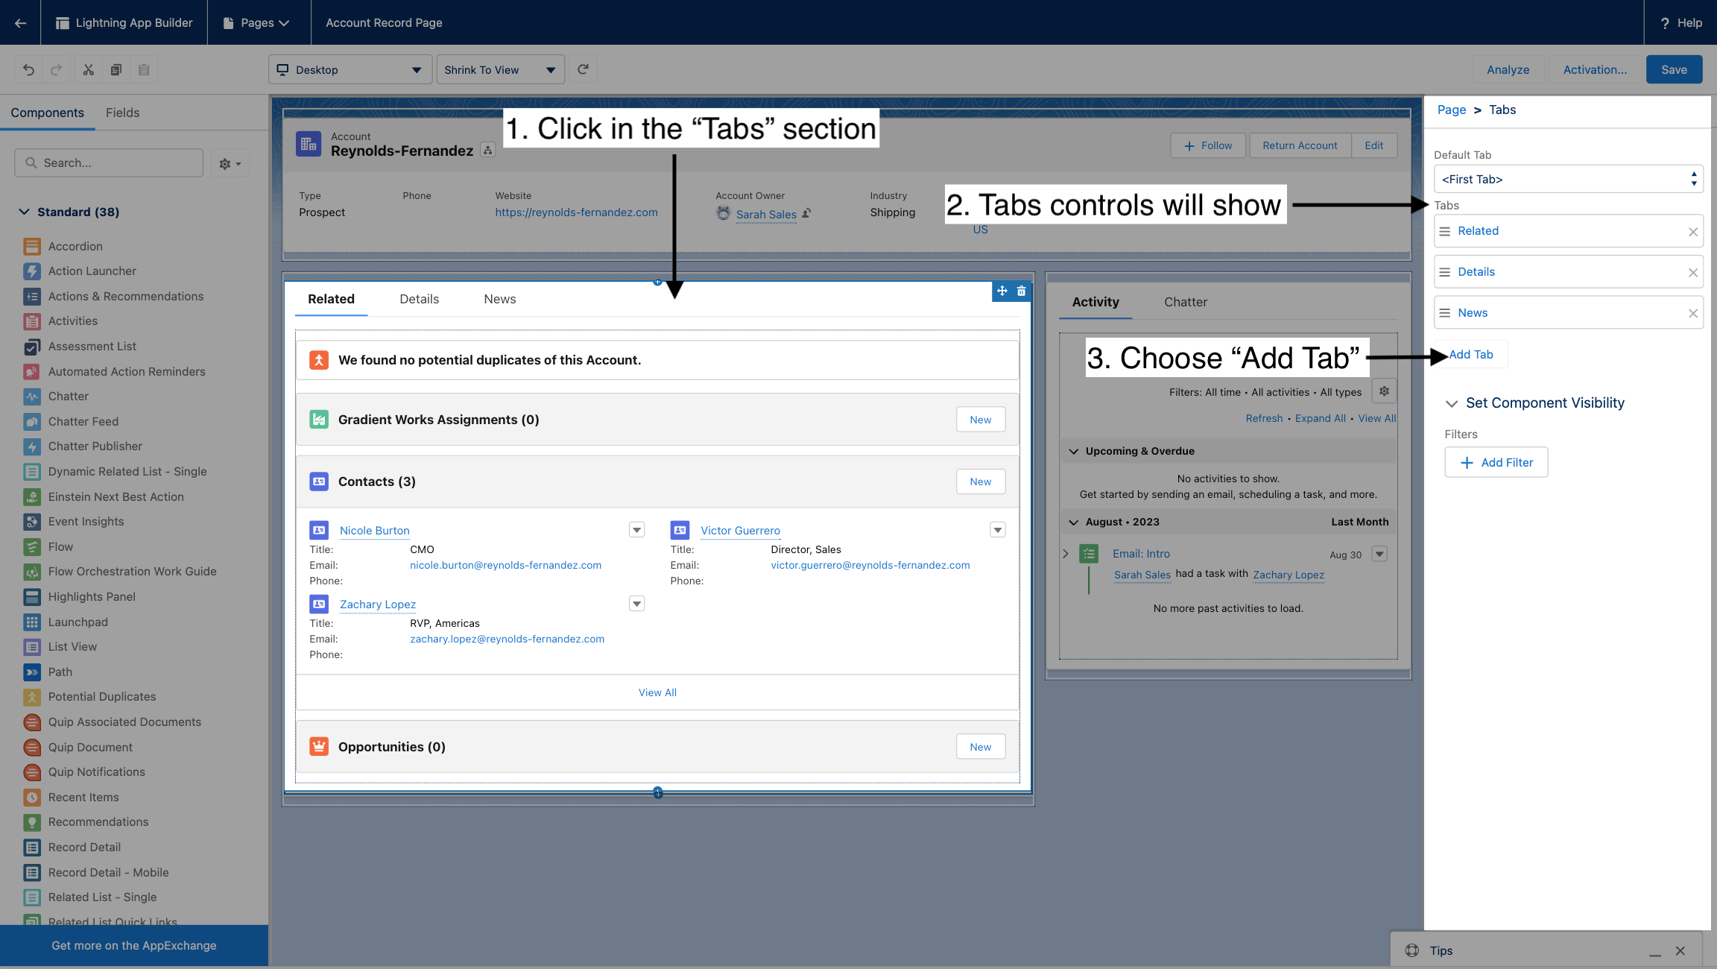Click the copy icon in toolbar
Viewport: 1717px width, 969px height.
point(116,70)
